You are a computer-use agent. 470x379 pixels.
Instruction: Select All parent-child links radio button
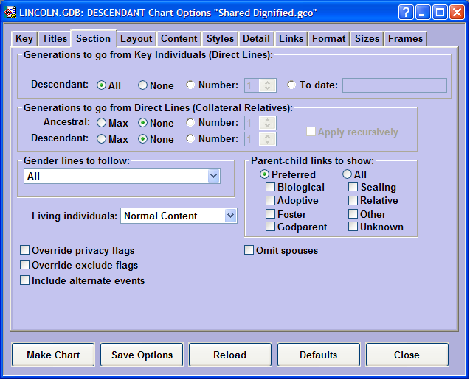[x=347, y=175]
